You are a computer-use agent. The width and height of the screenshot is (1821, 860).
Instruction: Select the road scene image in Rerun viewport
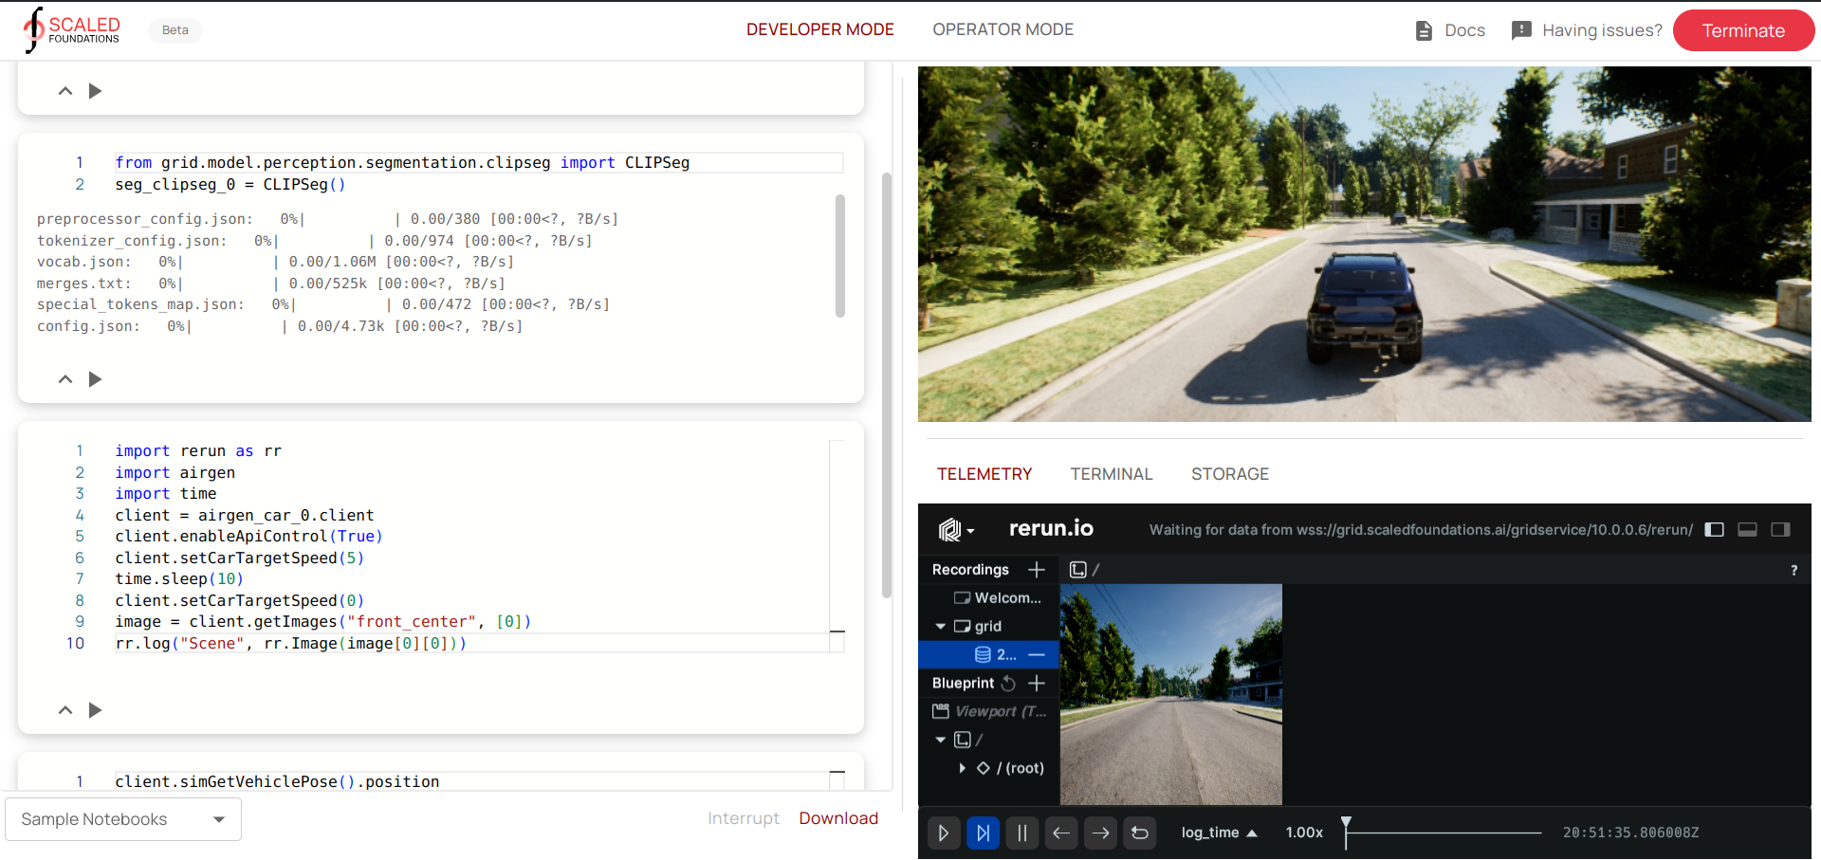(x=1171, y=694)
